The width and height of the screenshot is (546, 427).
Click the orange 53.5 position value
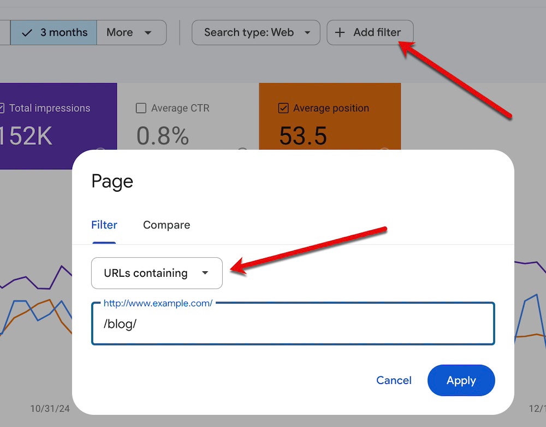pyautogui.click(x=303, y=137)
